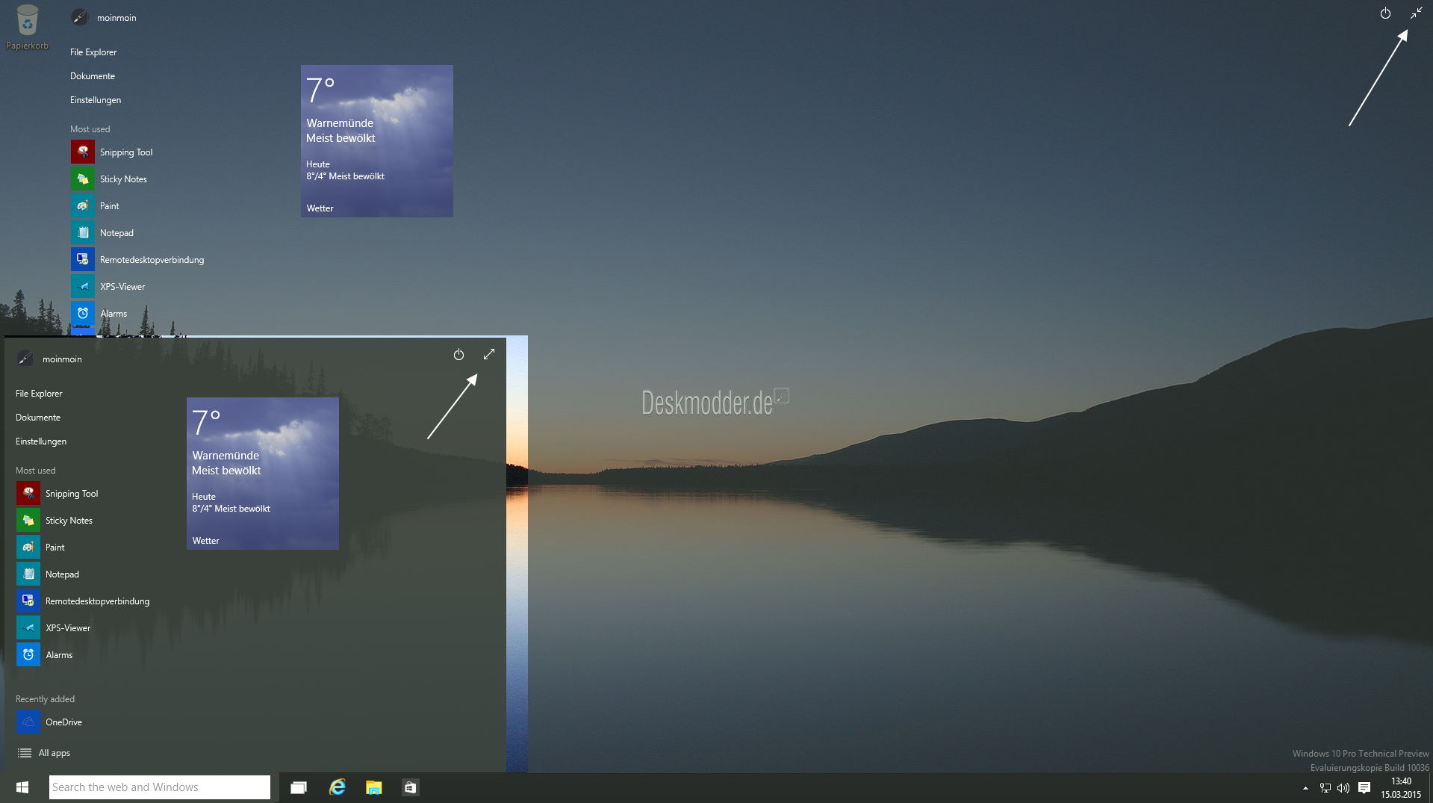Screen dimensions: 1433x803
Task: Select Einstellungen in the full-screen Start menu
Action: click(x=96, y=100)
